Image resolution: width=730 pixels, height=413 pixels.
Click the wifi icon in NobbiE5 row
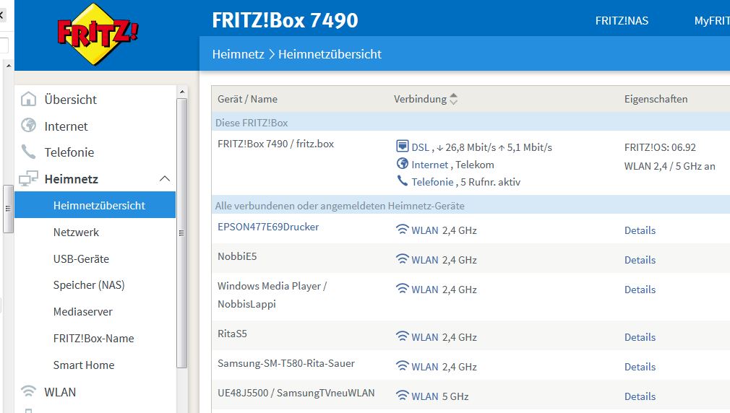pos(403,258)
